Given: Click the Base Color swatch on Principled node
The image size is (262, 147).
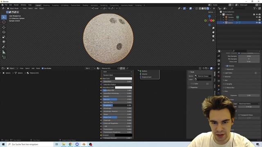Looking at the screenshot, I should 124,78.
